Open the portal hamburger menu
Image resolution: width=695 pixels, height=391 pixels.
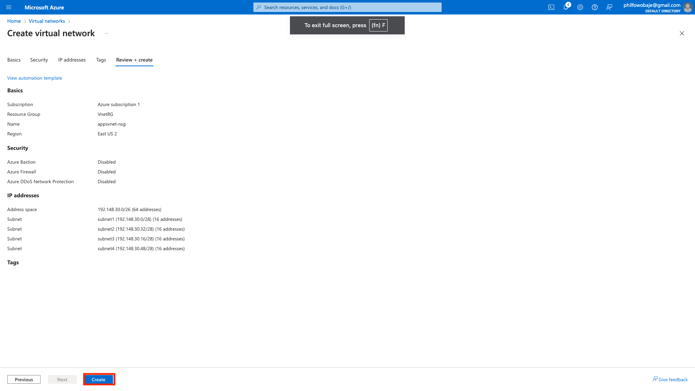(x=9, y=7)
